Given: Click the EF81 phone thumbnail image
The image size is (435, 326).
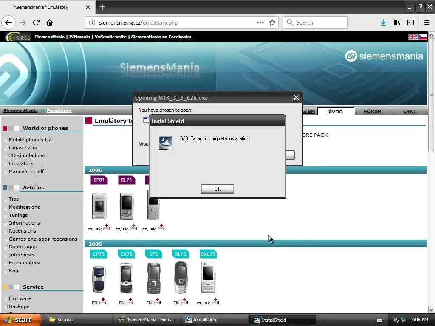Looking at the screenshot, I should [x=99, y=206].
